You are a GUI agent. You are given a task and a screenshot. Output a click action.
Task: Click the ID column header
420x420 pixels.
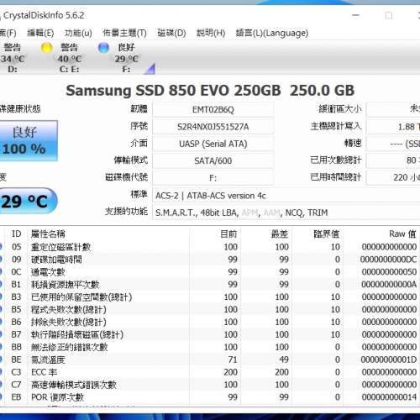click(x=16, y=234)
